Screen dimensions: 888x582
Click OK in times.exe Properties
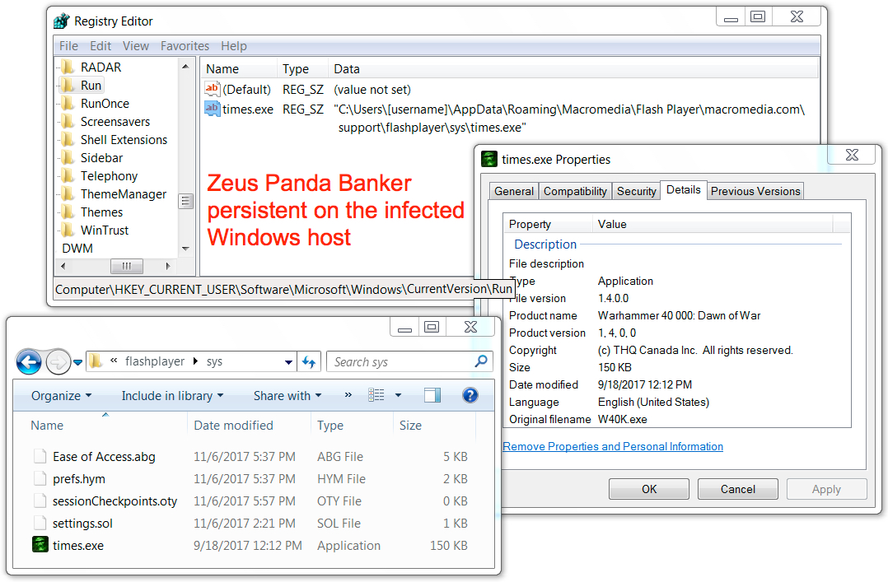(x=649, y=489)
